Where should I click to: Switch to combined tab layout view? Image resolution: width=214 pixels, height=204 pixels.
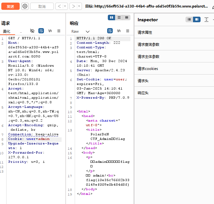coord(126,17)
